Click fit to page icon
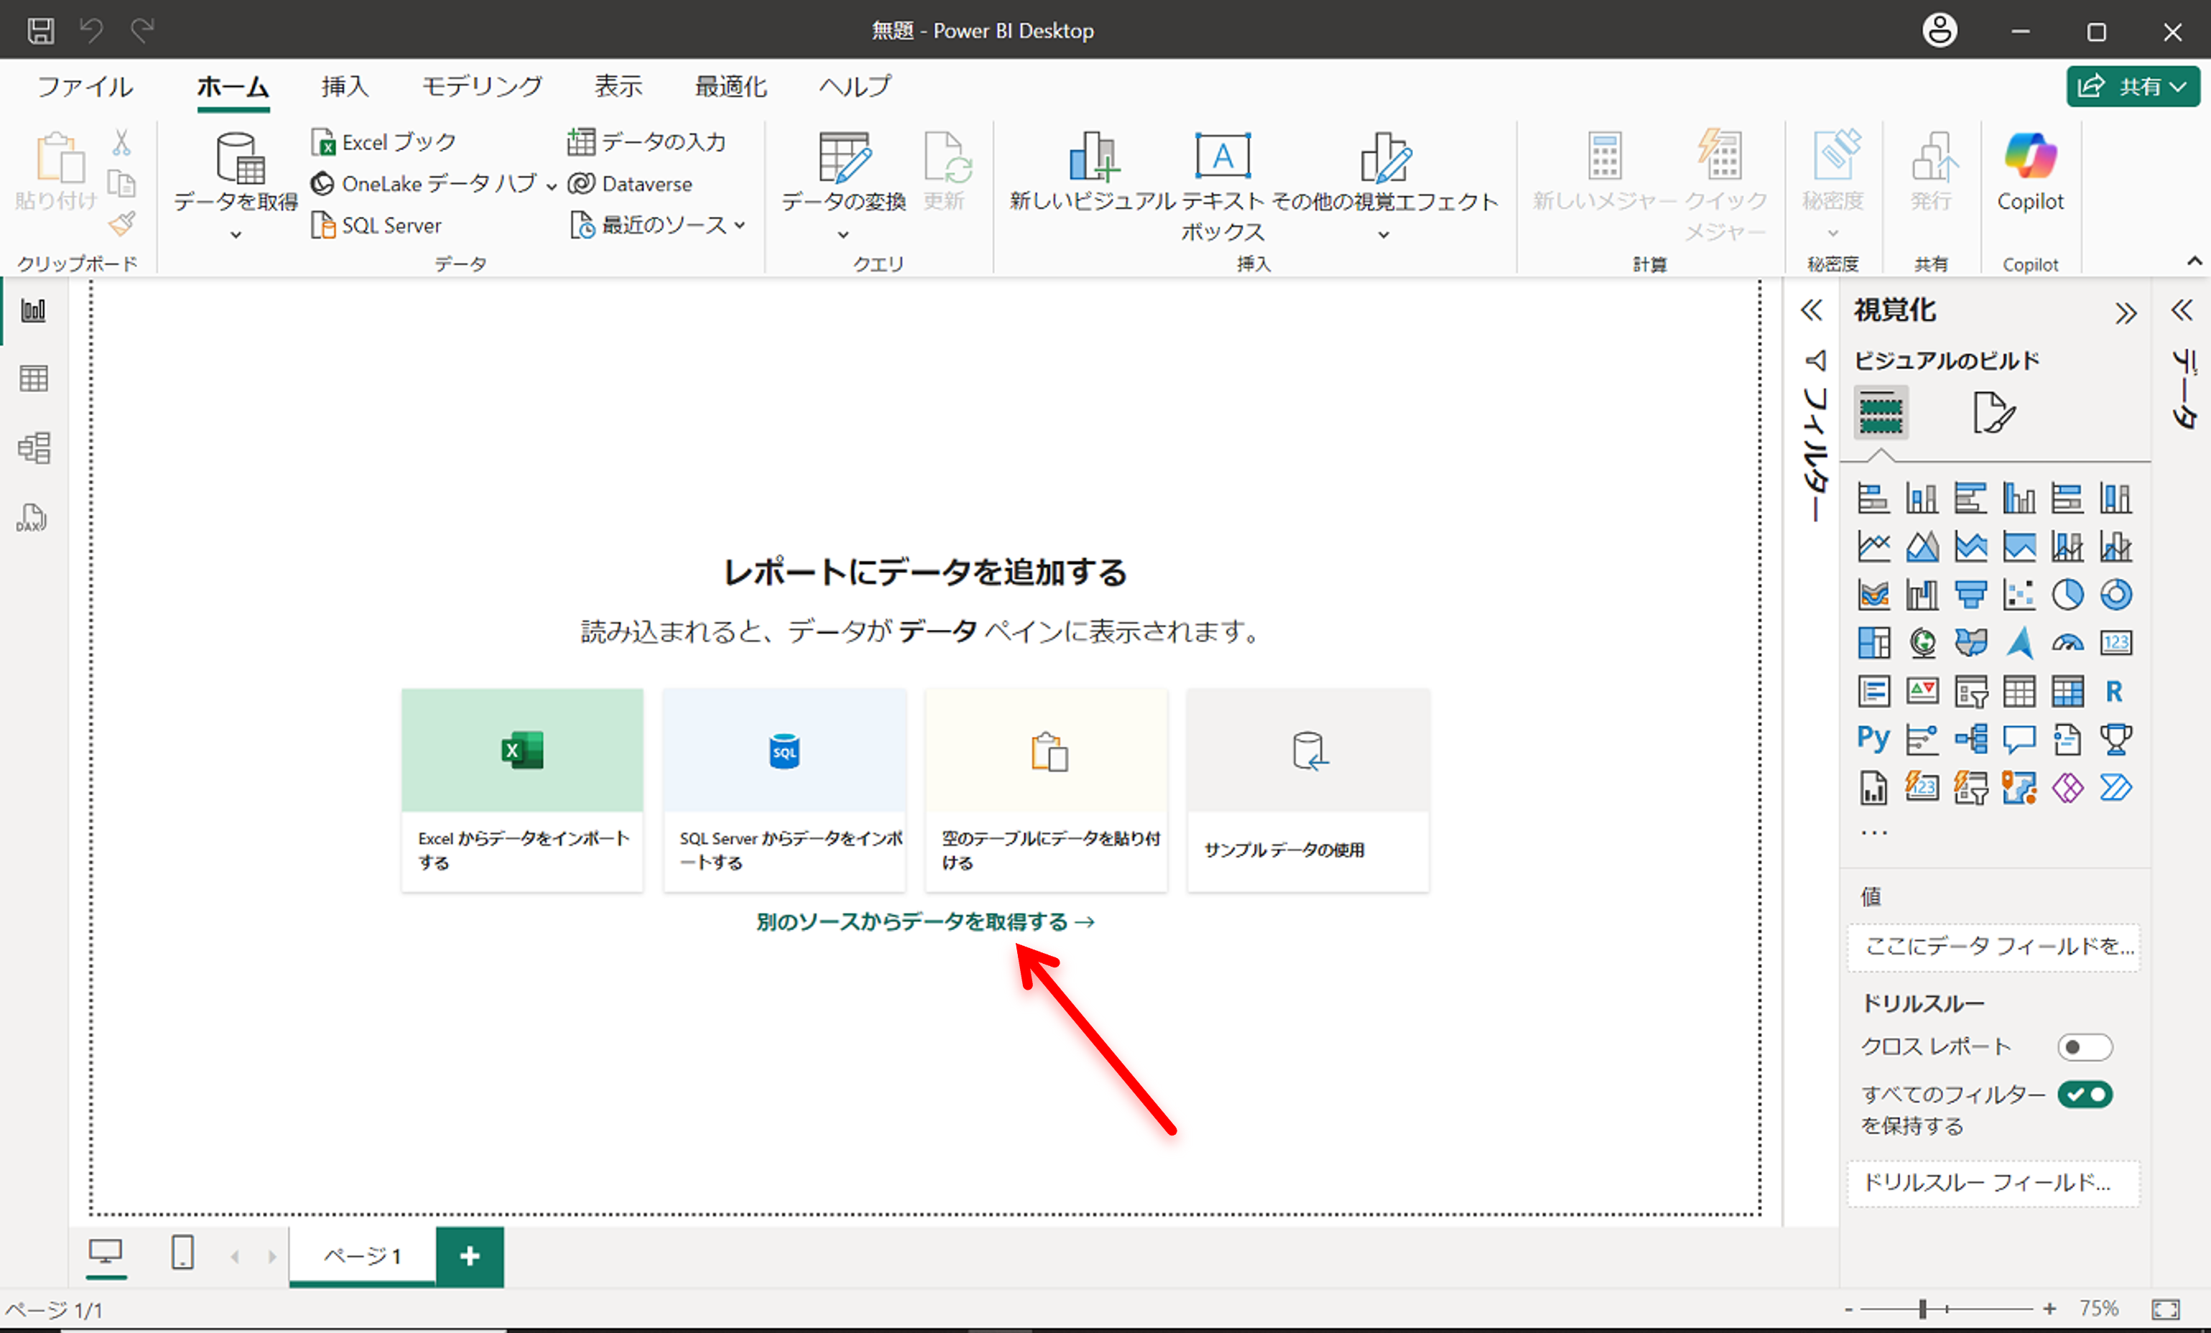Screen dimensions: 2211x1333 coord(2165,1310)
